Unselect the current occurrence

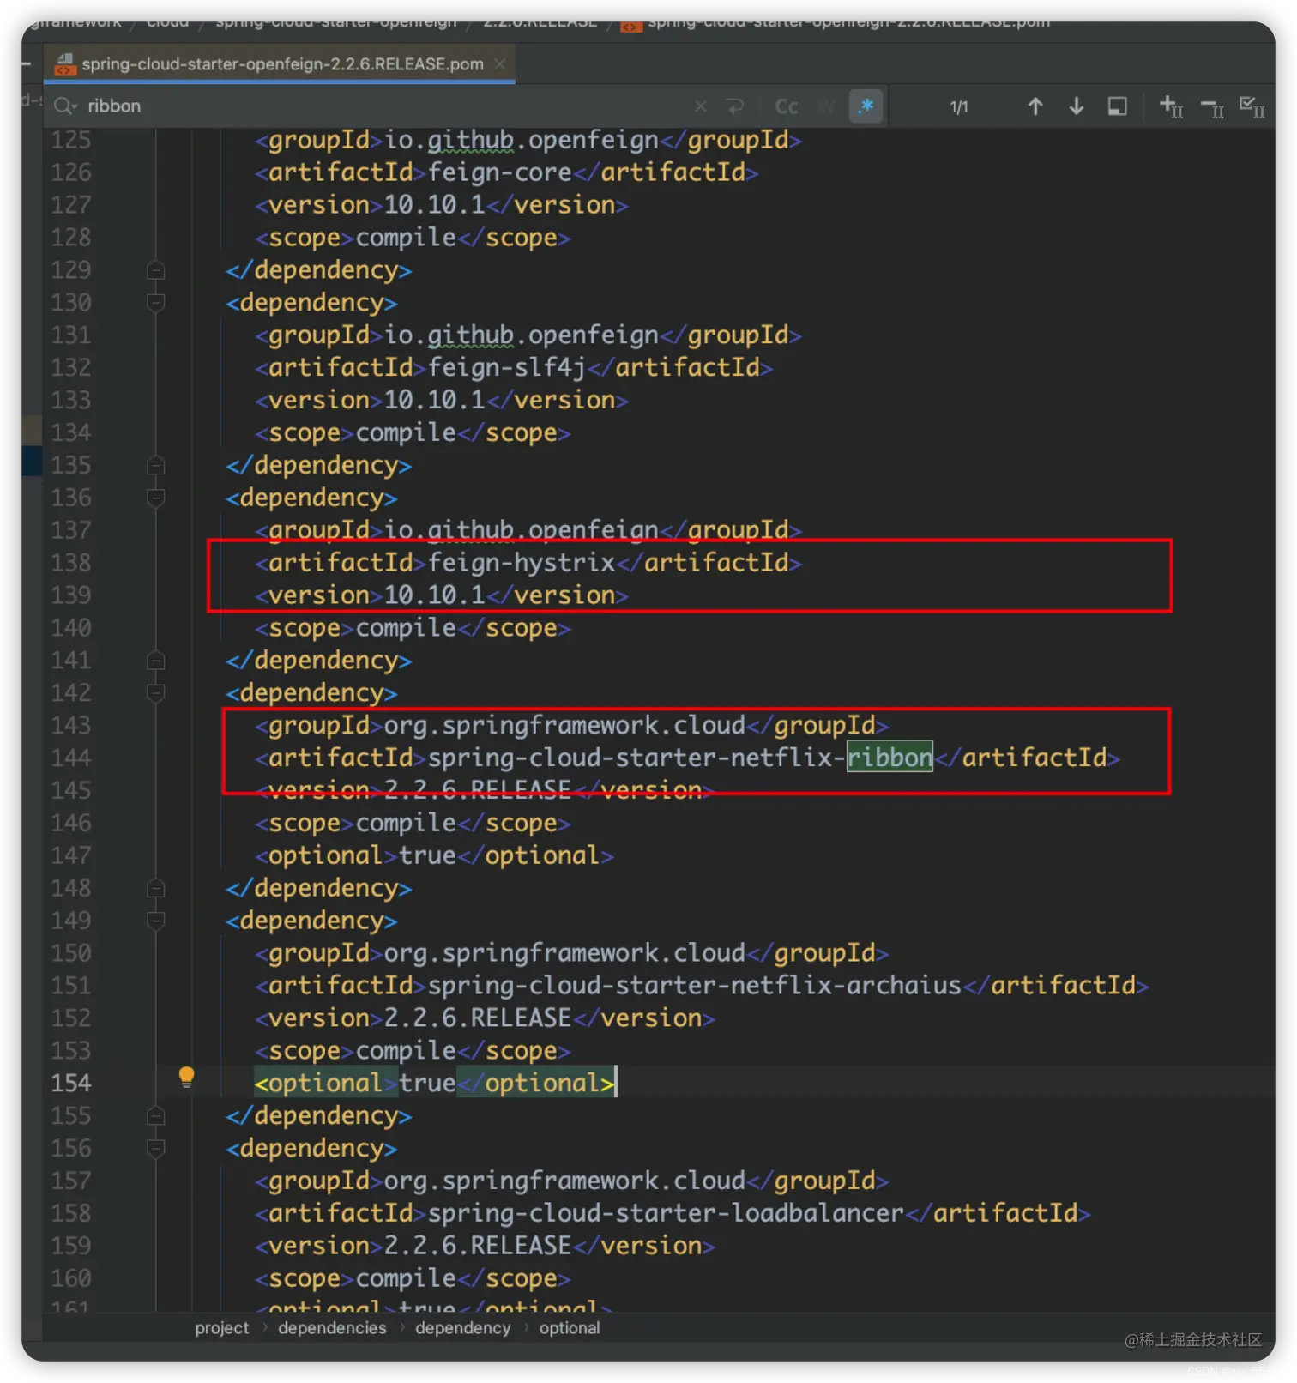coord(1212,106)
